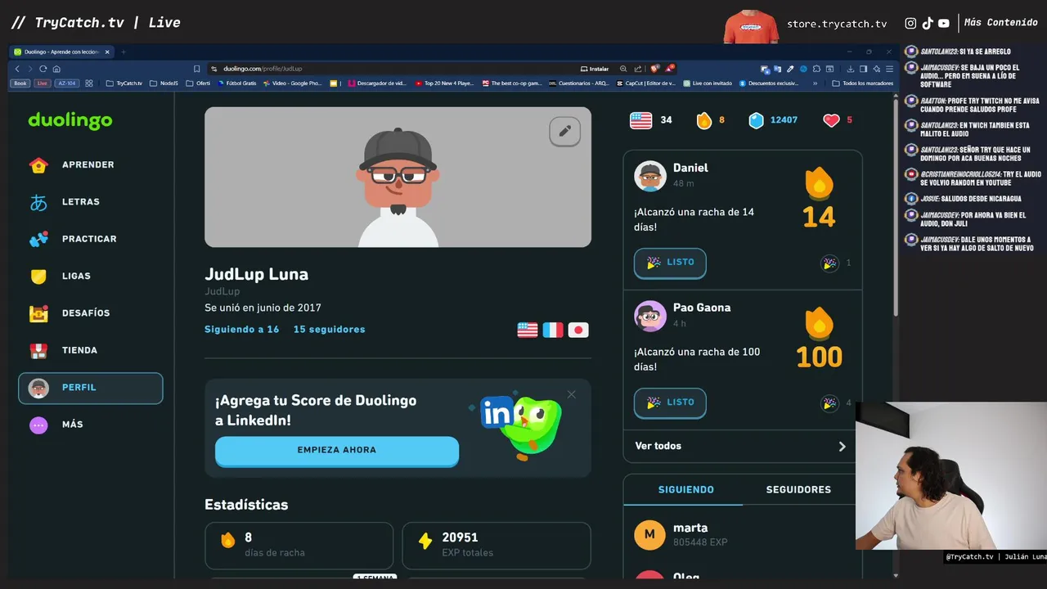Open the US flag course selector

640,120
